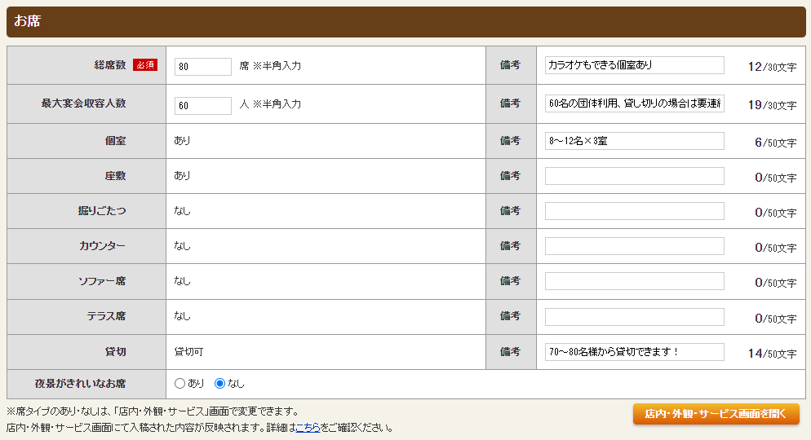Click the 貸切 row label
This screenshot has width=811, height=440.
click(x=115, y=352)
